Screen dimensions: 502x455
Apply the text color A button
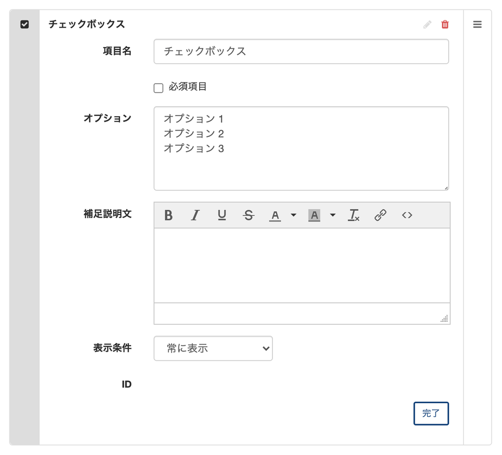coord(275,215)
